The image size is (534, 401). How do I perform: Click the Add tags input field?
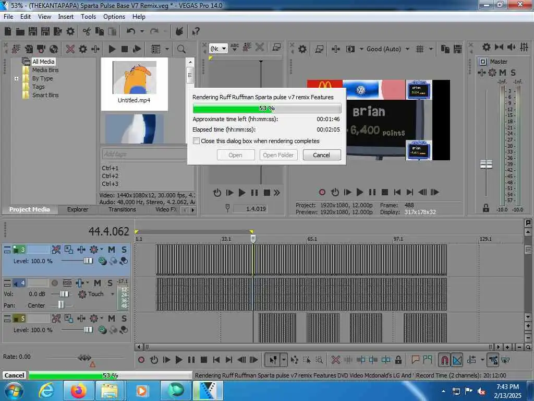144,154
